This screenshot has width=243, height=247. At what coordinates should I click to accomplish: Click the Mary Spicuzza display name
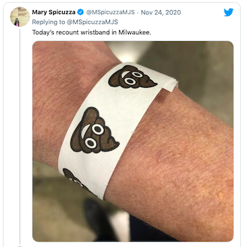click(x=53, y=12)
